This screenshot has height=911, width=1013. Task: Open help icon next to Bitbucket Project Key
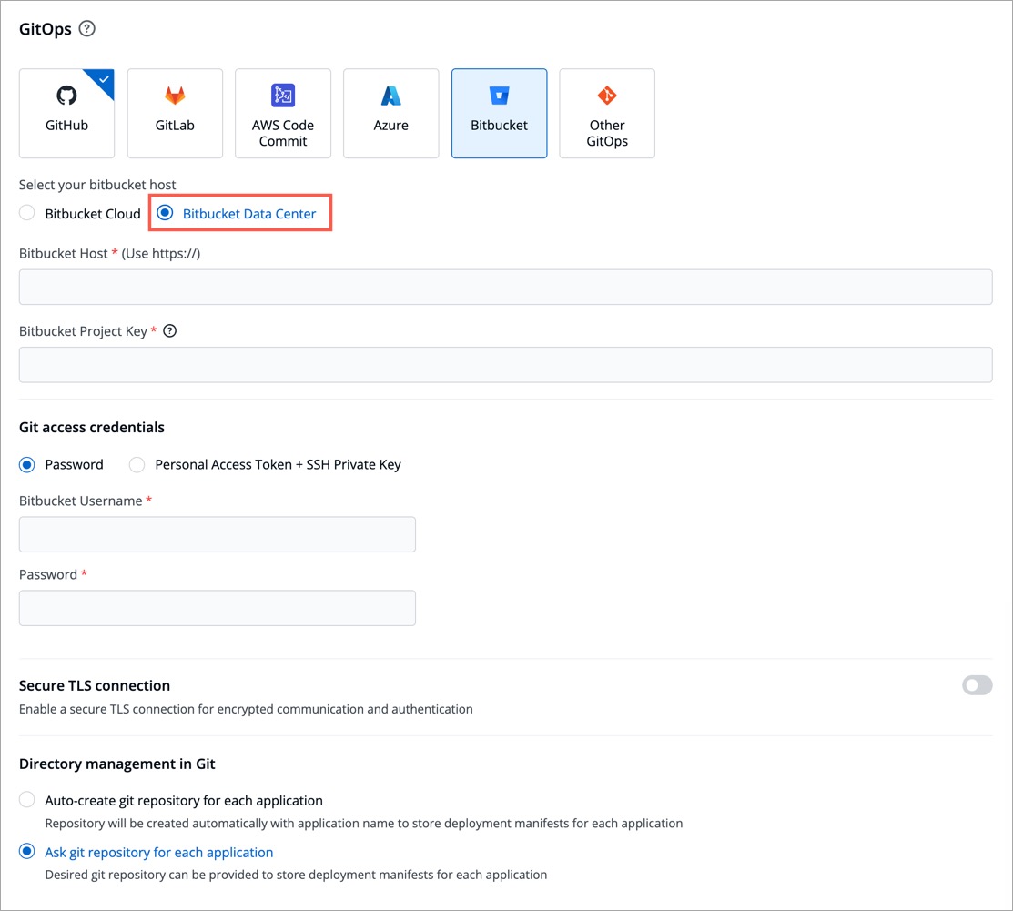pyautogui.click(x=169, y=331)
